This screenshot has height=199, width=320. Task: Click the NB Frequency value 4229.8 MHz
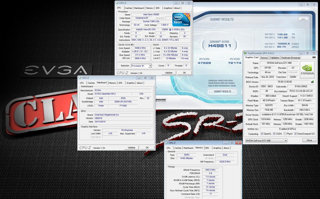coord(224,162)
